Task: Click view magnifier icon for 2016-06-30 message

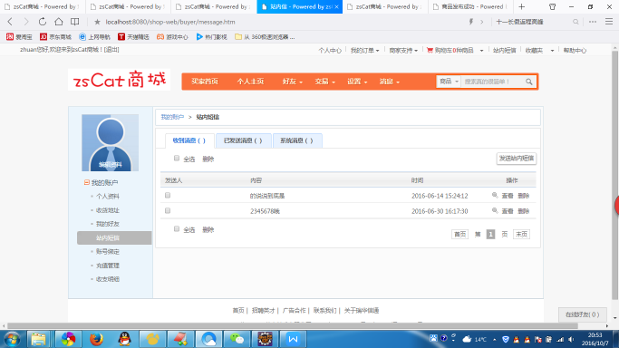Action: coord(495,210)
